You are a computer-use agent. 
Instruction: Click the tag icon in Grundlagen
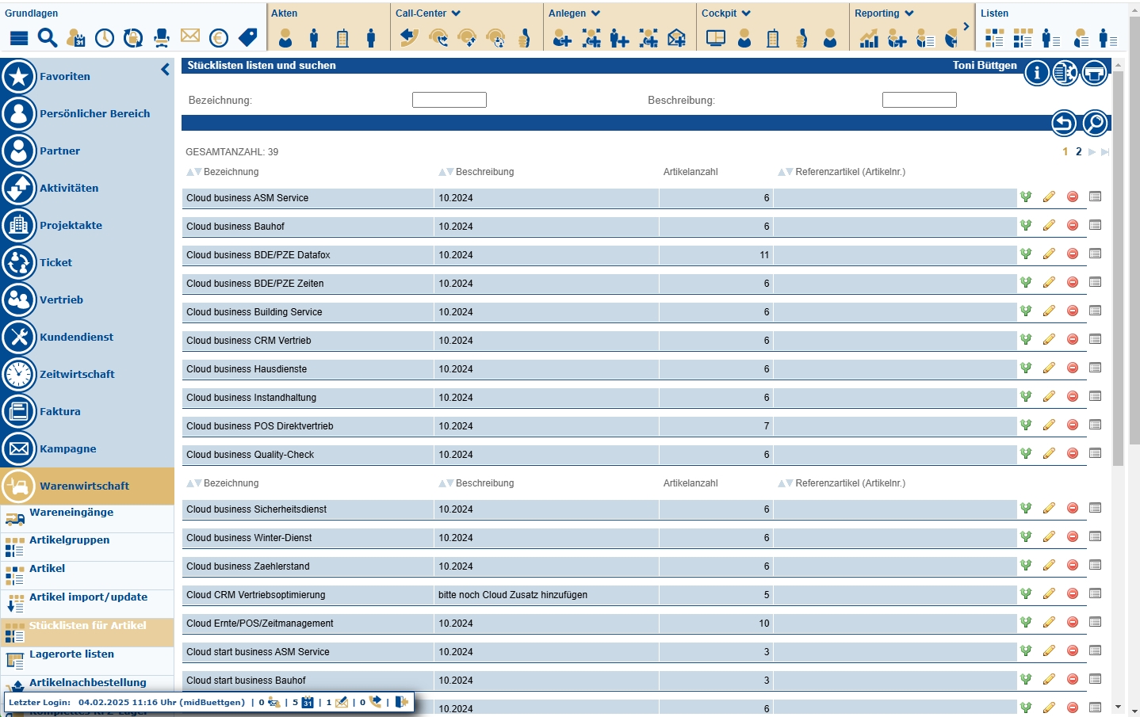pyautogui.click(x=247, y=36)
